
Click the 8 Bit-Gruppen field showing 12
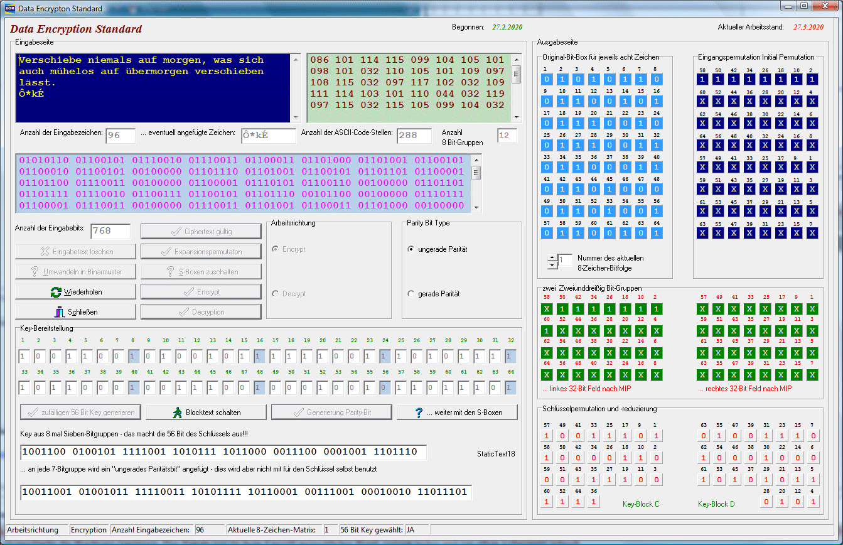507,136
